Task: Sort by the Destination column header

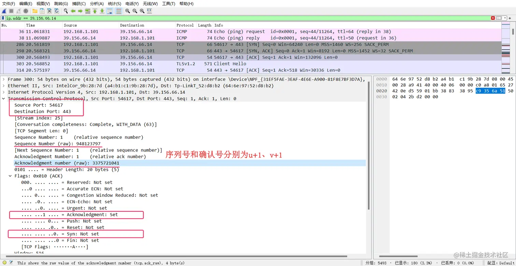Action: click(147, 25)
